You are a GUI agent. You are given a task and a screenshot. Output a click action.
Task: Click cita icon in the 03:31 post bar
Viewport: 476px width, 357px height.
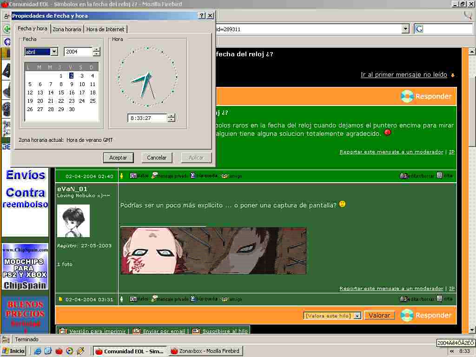tap(444, 299)
